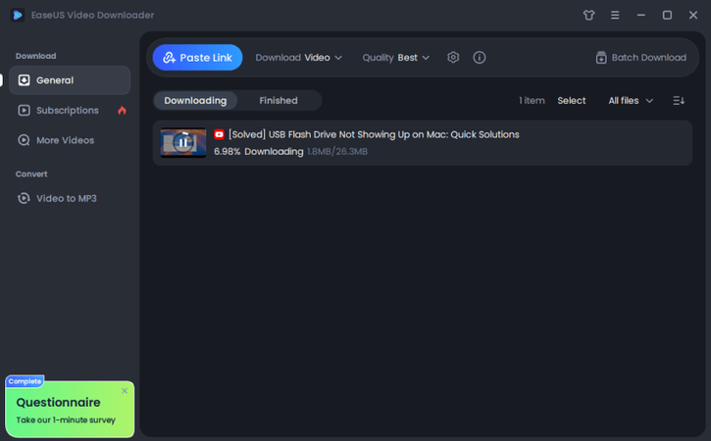The height and width of the screenshot is (441, 711).
Task: Click the info circle icon
Action: (480, 58)
